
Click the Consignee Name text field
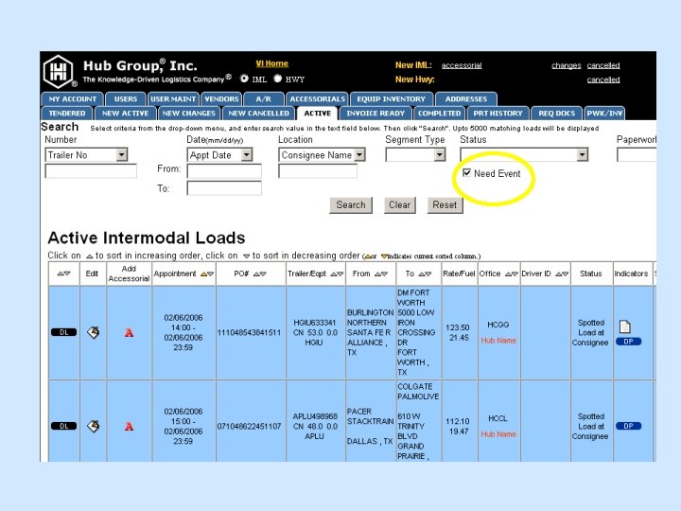(x=318, y=171)
